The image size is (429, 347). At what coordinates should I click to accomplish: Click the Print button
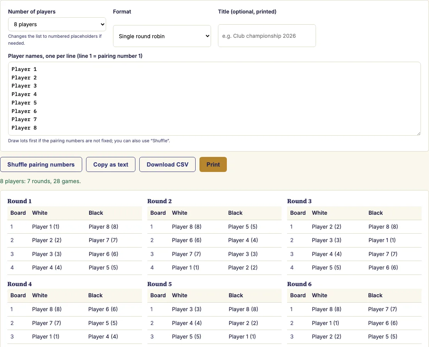pyautogui.click(x=213, y=165)
